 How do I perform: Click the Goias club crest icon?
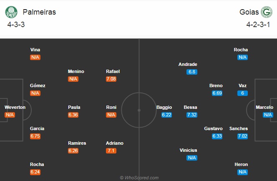coord(267,12)
